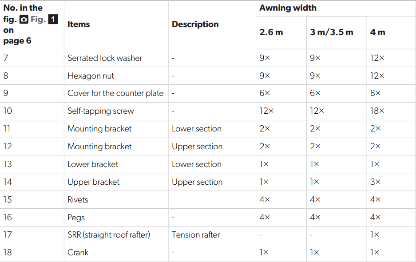Image resolution: width=416 pixels, height=262 pixels.
Task: Select the Awning width header
Action: pos(288,8)
